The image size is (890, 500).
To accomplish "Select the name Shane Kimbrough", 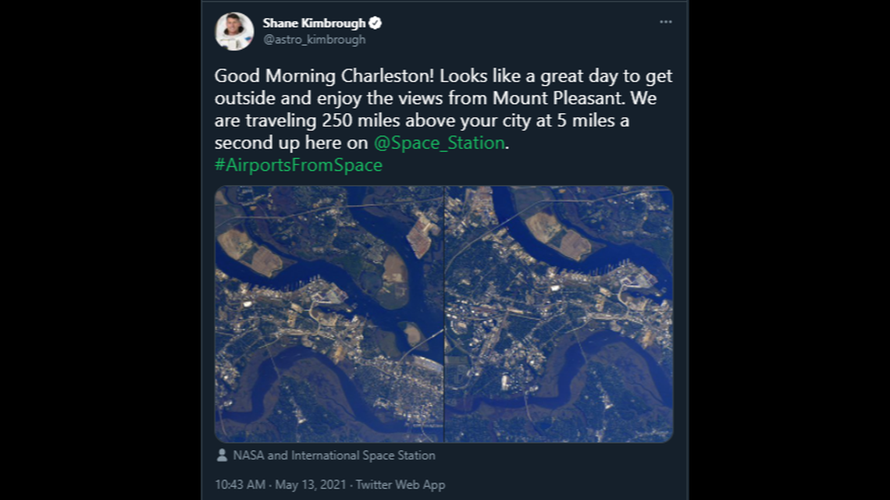I will click(x=313, y=23).
